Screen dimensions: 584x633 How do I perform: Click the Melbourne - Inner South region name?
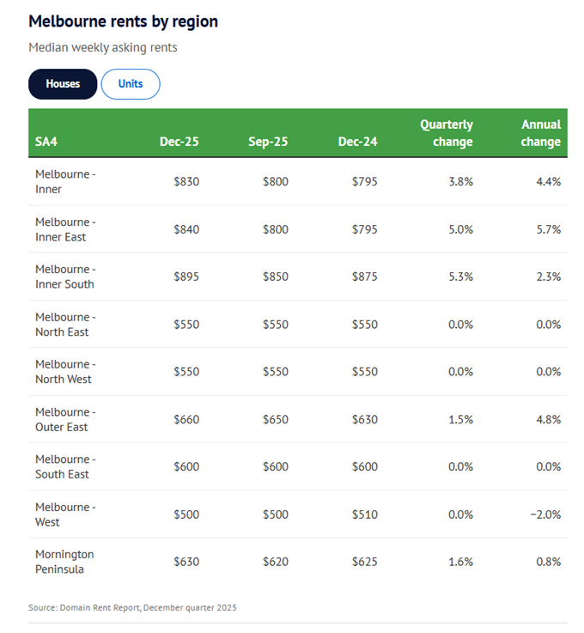tap(65, 277)
